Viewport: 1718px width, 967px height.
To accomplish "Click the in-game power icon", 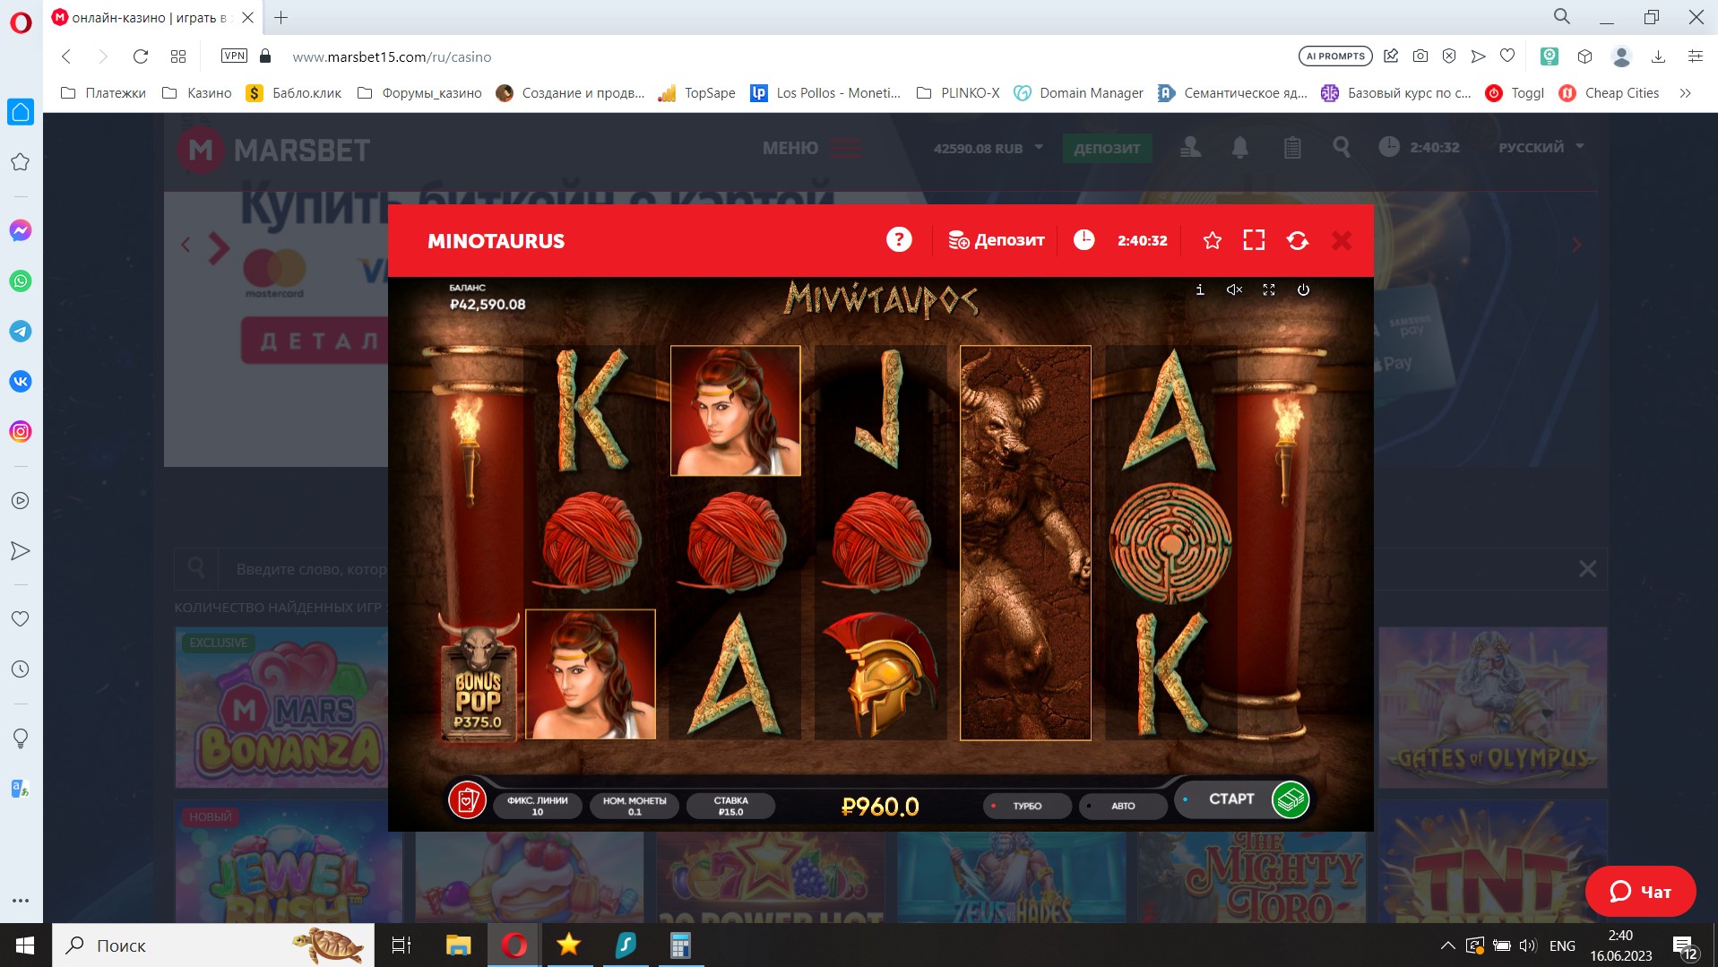I will (1303, 289).
